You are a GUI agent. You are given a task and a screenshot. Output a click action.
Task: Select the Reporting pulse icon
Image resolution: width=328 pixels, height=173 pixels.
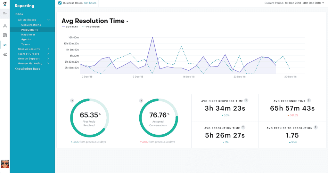[5, 45]
